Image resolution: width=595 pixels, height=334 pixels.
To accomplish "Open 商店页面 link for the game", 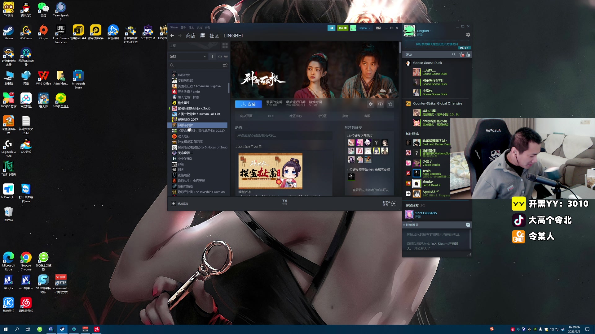I will pyautogui.click(x=246, y=116).
